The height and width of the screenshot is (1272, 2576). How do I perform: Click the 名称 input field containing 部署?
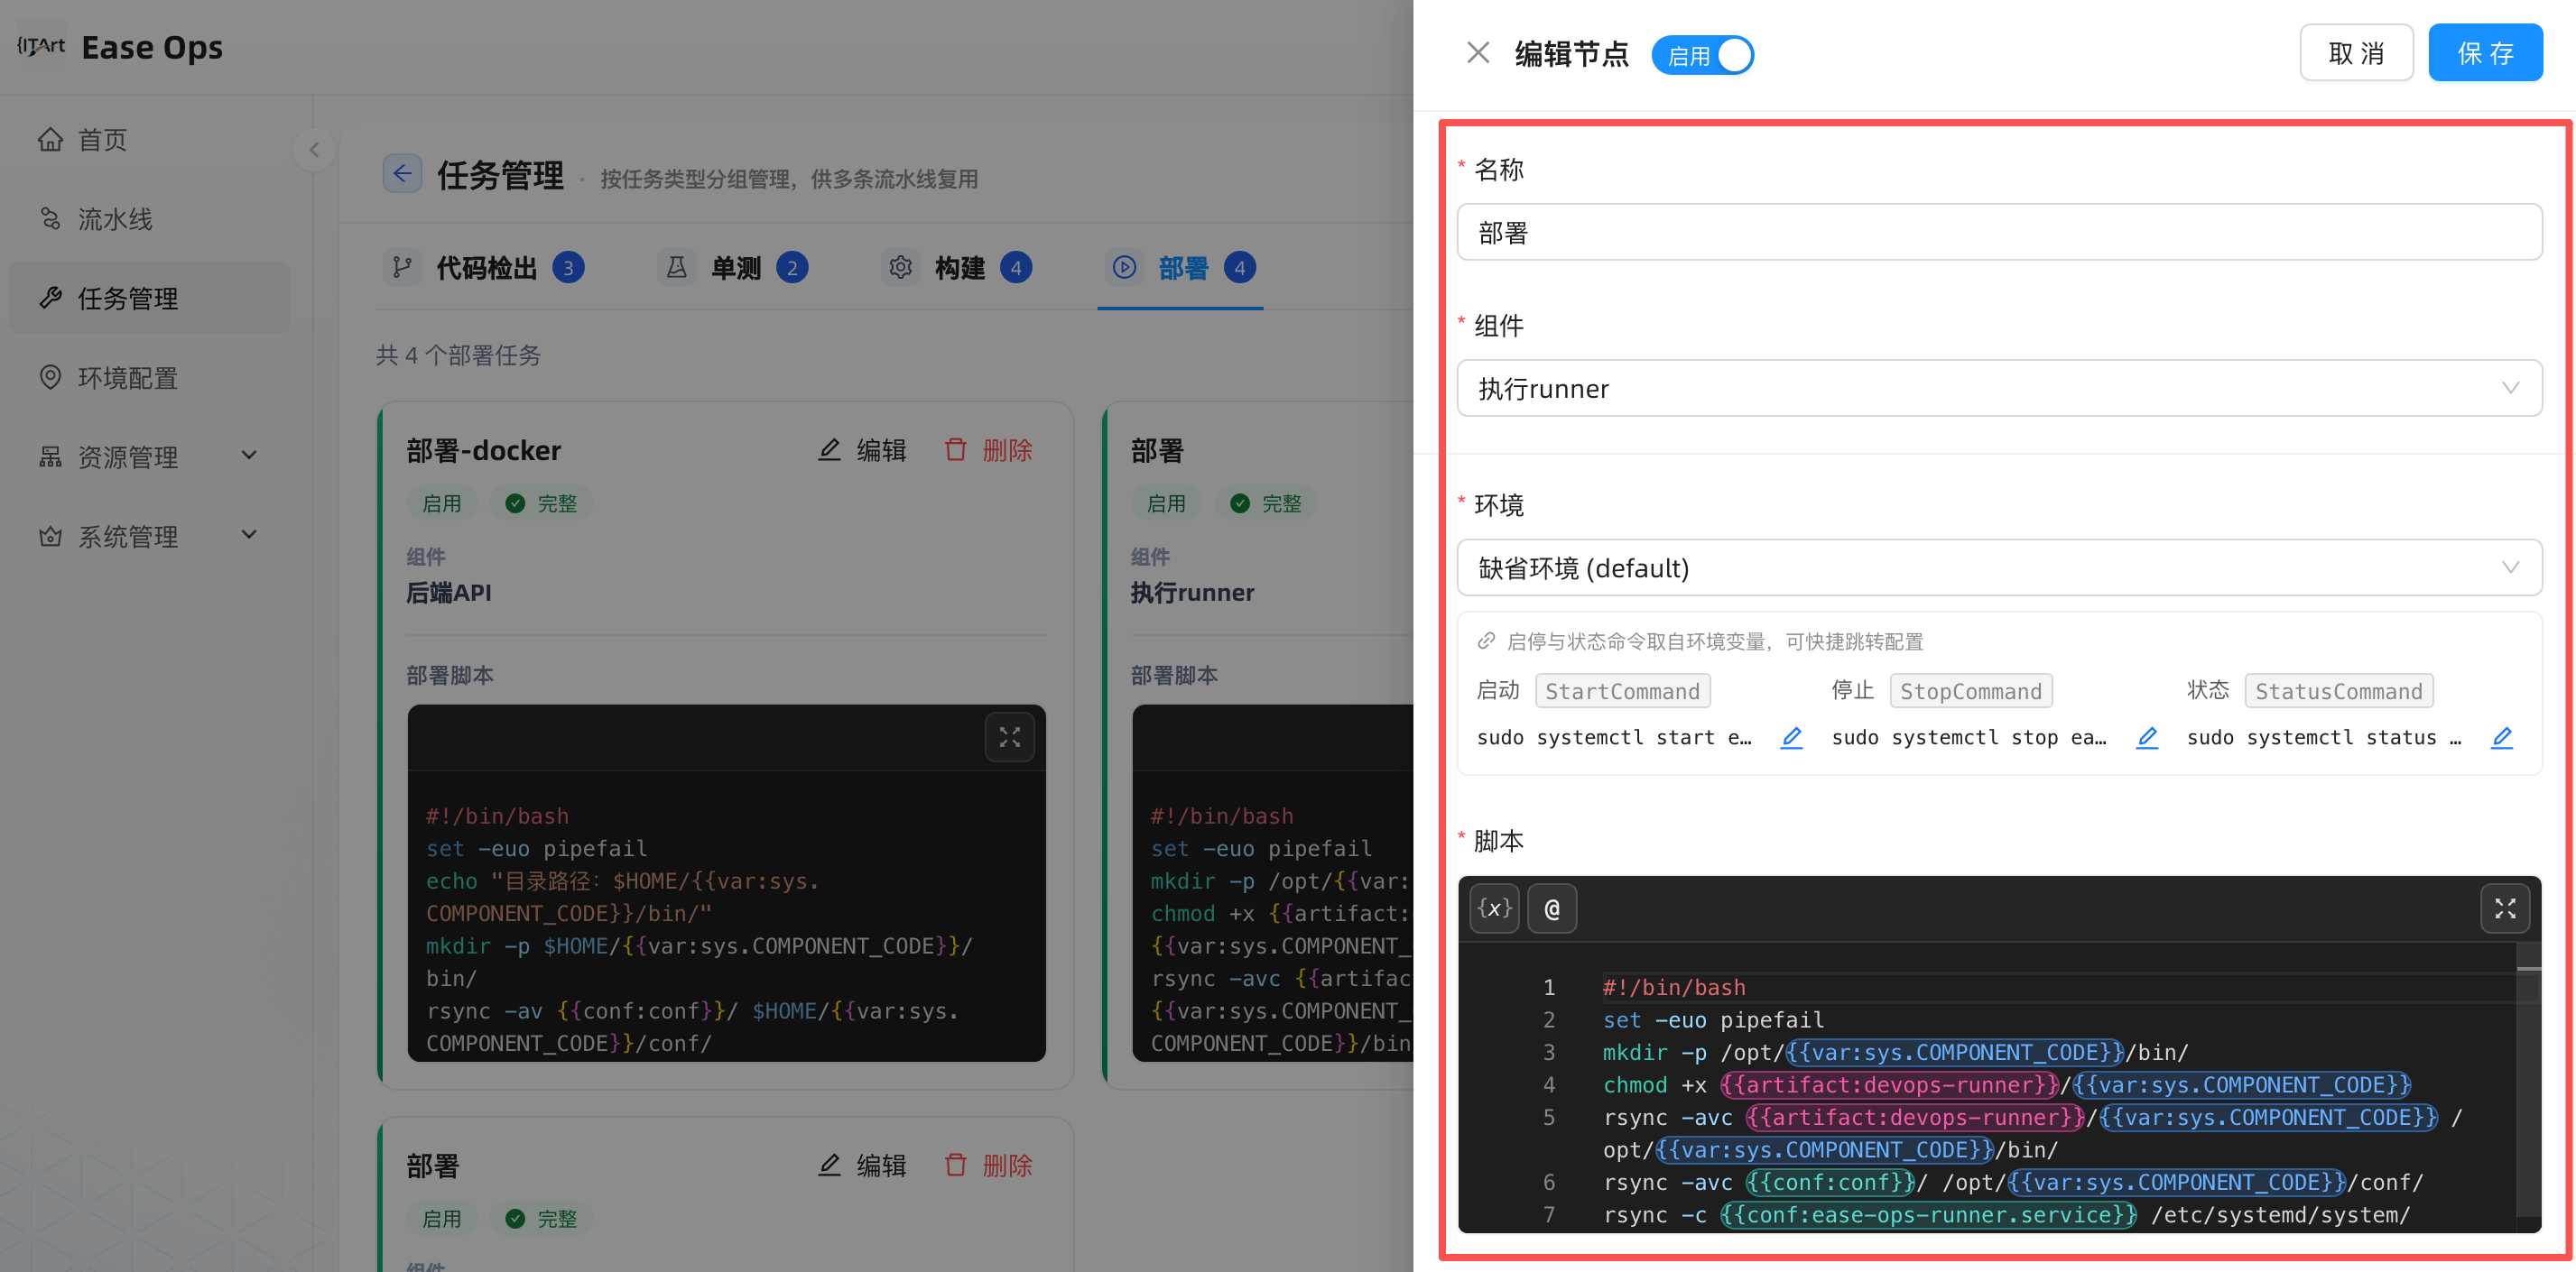click(1999, 233)
